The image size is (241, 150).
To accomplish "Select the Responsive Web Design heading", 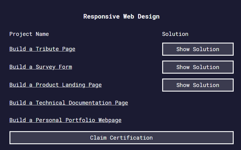I will point(122,16).
